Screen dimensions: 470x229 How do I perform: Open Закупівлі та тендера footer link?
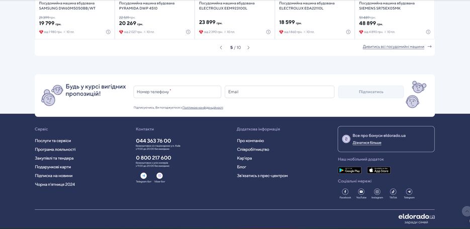pyautogui.click(x=54, y=158)
